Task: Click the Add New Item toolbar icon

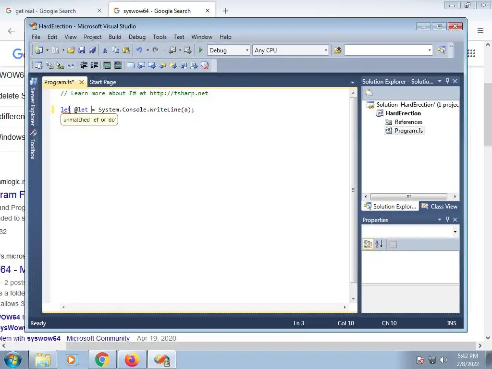Action: click(x=55, y=50)
